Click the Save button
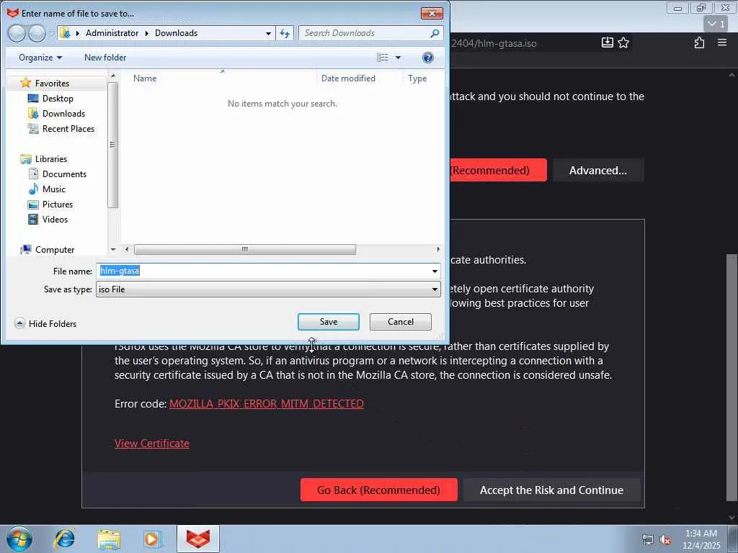 click(x=329, y=322)
